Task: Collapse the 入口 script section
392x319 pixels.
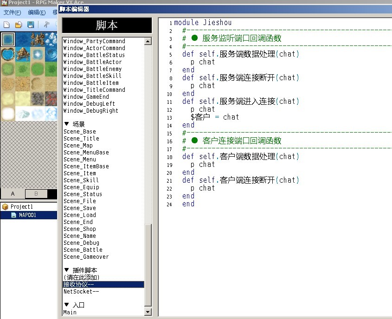Action: [x=66, y=304]
